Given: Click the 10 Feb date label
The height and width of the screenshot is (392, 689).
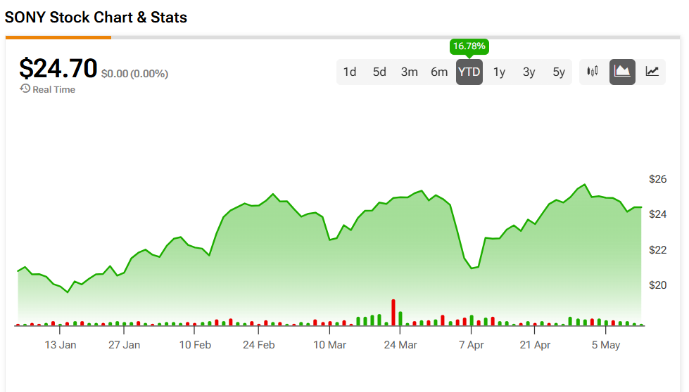Looking at the screenshot, I should (x=195, y=345).
